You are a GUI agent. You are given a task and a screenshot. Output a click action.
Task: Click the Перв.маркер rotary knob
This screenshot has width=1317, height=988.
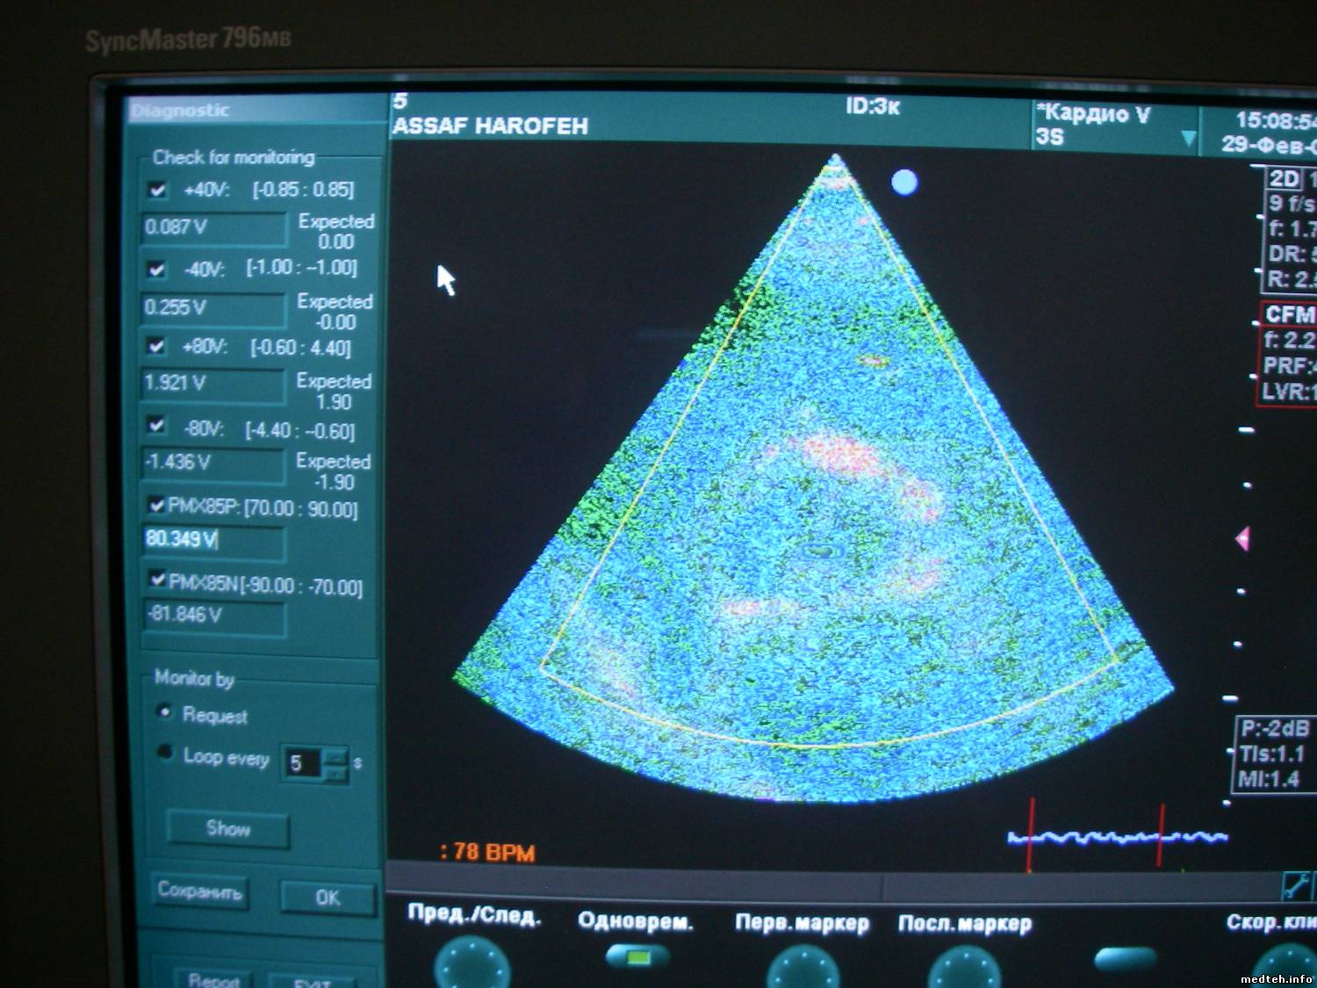802,968
